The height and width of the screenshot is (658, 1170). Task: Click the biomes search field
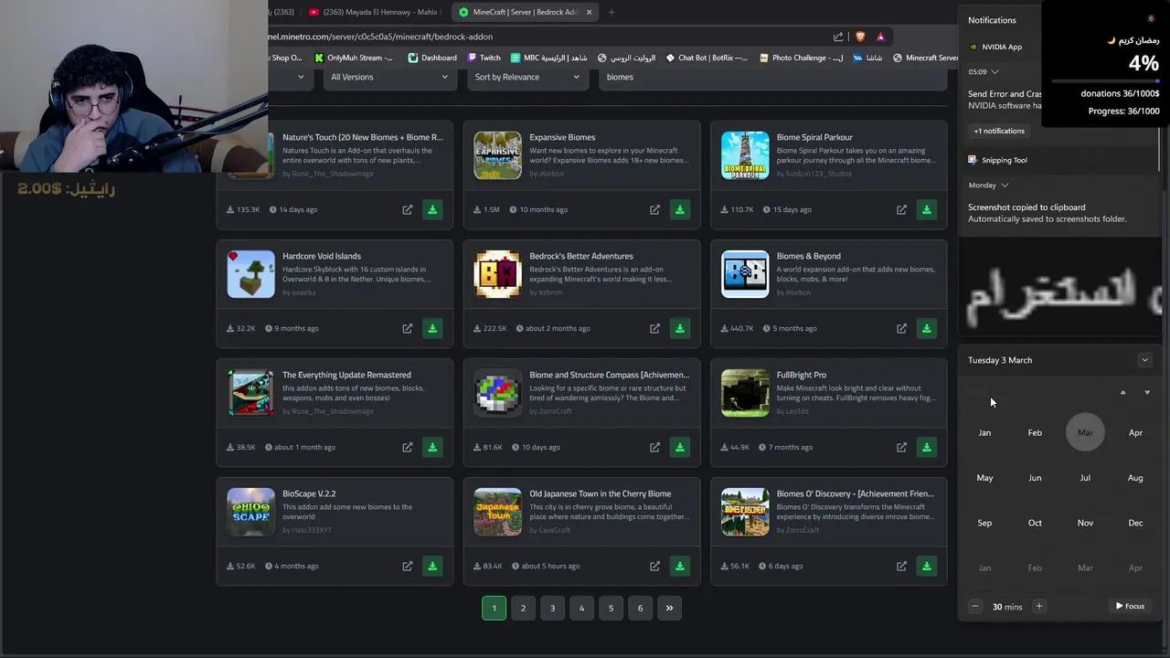click(x=772, y=77)
